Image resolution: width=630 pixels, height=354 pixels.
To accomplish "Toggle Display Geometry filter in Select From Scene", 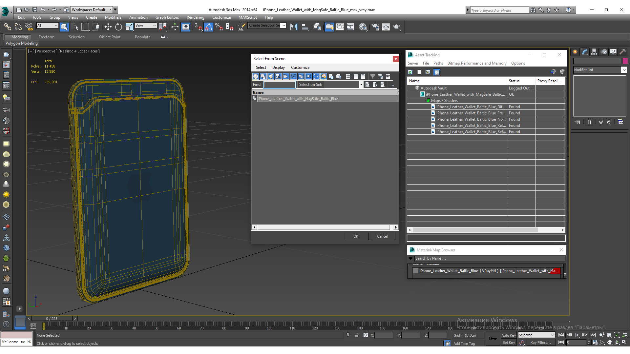I will point(256,76).
